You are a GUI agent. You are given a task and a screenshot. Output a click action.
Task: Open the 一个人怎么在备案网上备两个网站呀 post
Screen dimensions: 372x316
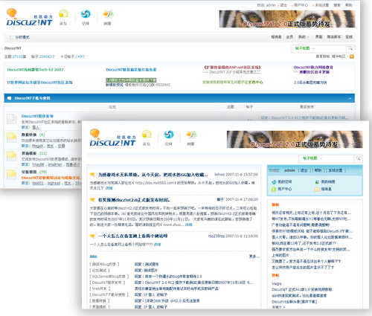pyautogui.click(x=132, y=236)
